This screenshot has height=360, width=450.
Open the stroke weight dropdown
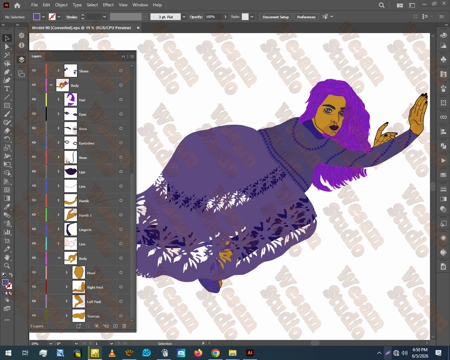104,17
